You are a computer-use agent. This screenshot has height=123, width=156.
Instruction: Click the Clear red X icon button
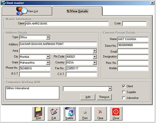pos(100,114)
